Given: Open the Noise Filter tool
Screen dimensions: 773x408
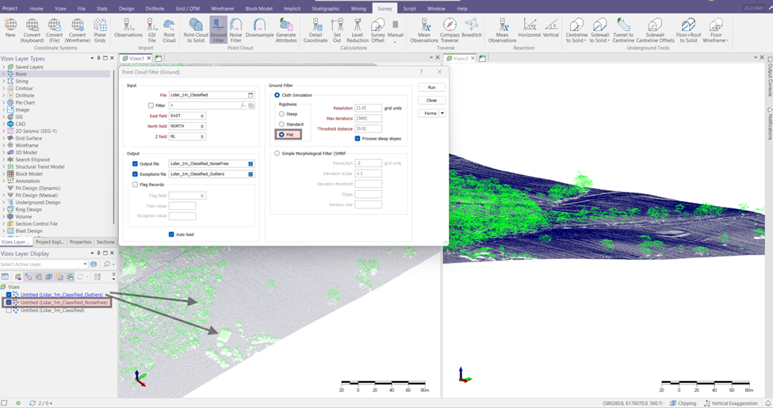Looking at the screenshot, I should (x=235, y=30).
